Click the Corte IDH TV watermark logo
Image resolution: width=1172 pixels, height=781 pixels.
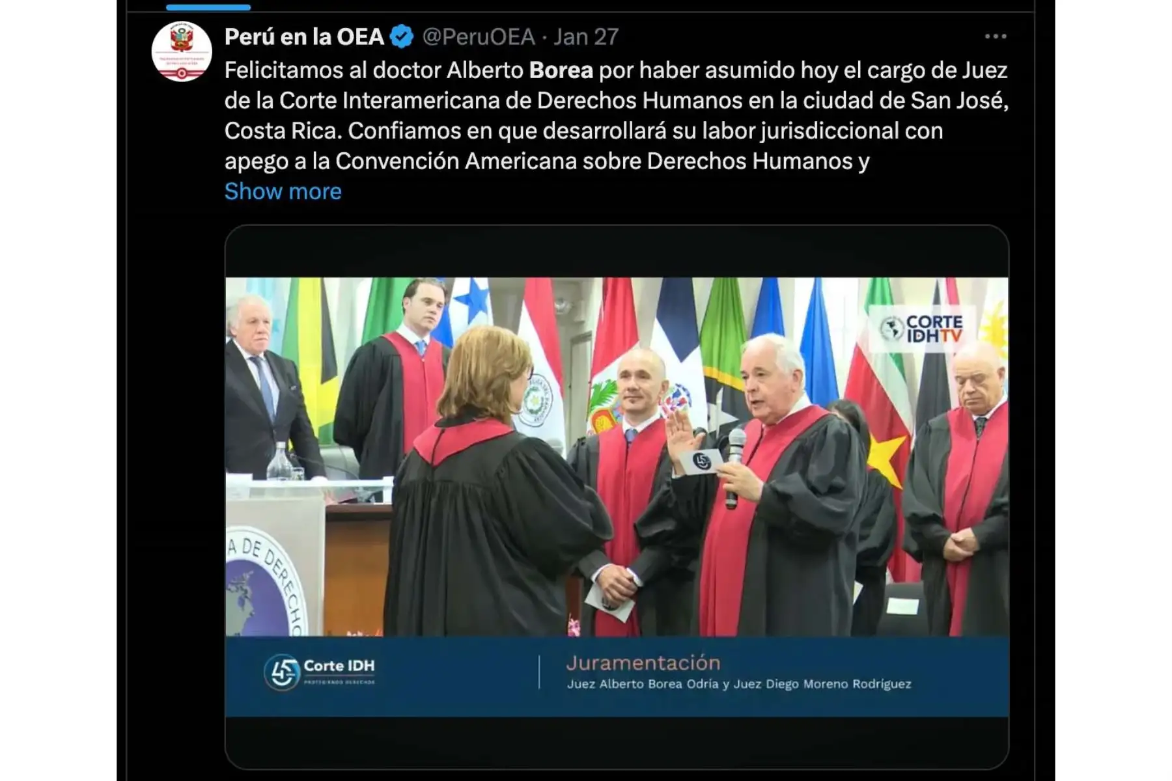[x=921, y=329]
